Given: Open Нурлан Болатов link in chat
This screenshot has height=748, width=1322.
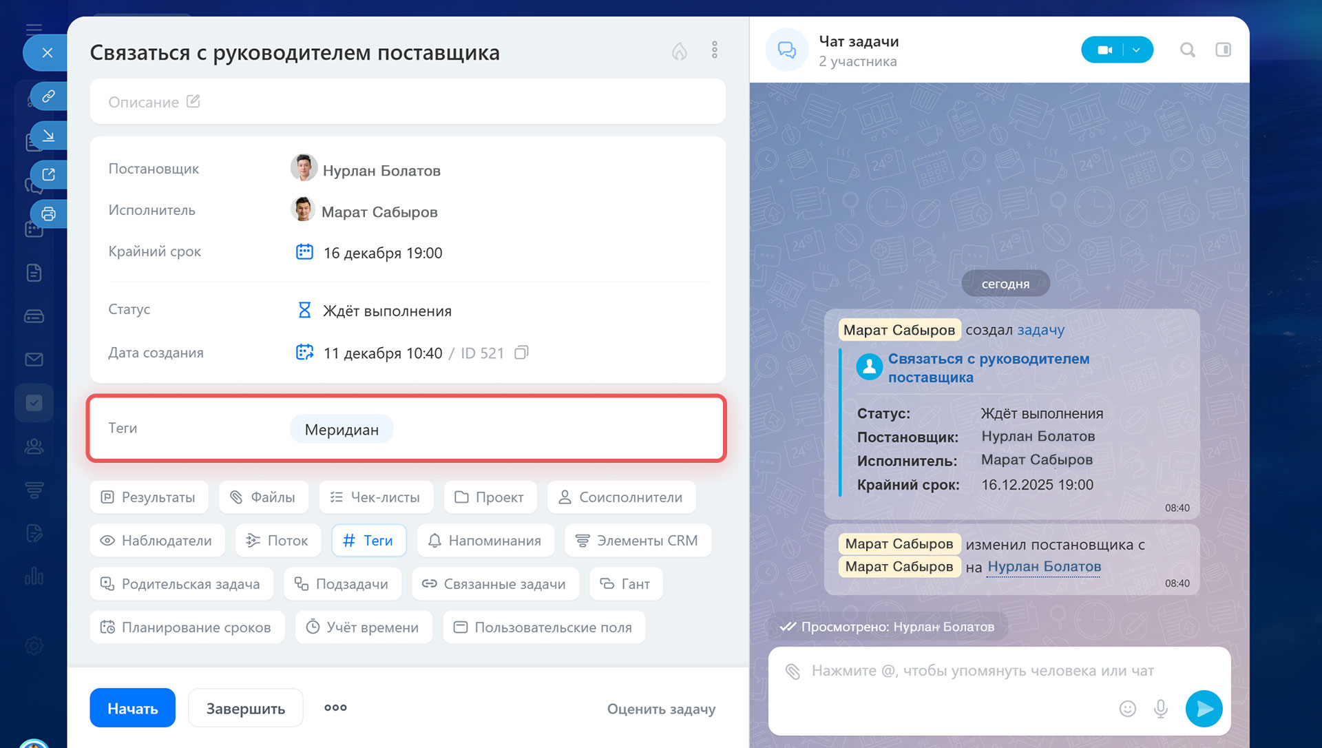Looking at the screenshot, I should tap(1044, 566).
